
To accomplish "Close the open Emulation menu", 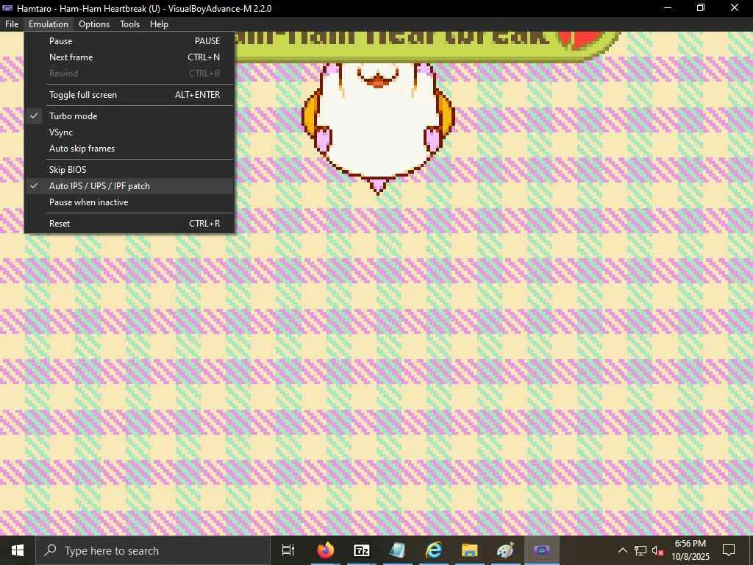I will (x=48, y=24).
